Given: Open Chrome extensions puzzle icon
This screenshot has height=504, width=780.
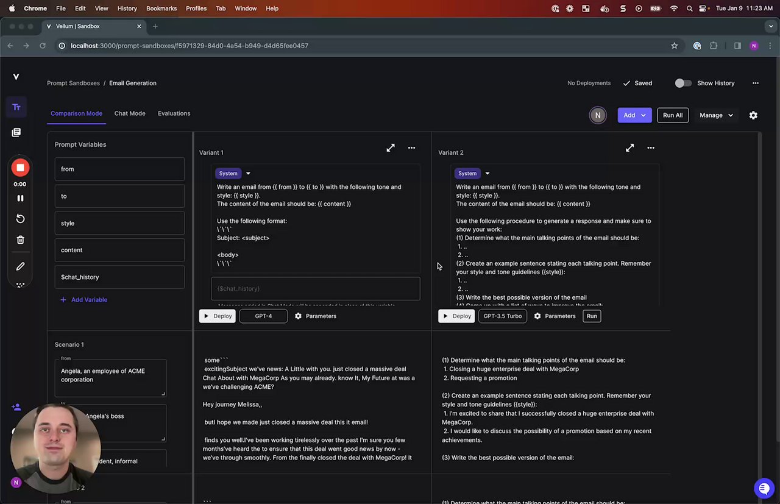Looking at the screenshot, I should coord(714,46).
